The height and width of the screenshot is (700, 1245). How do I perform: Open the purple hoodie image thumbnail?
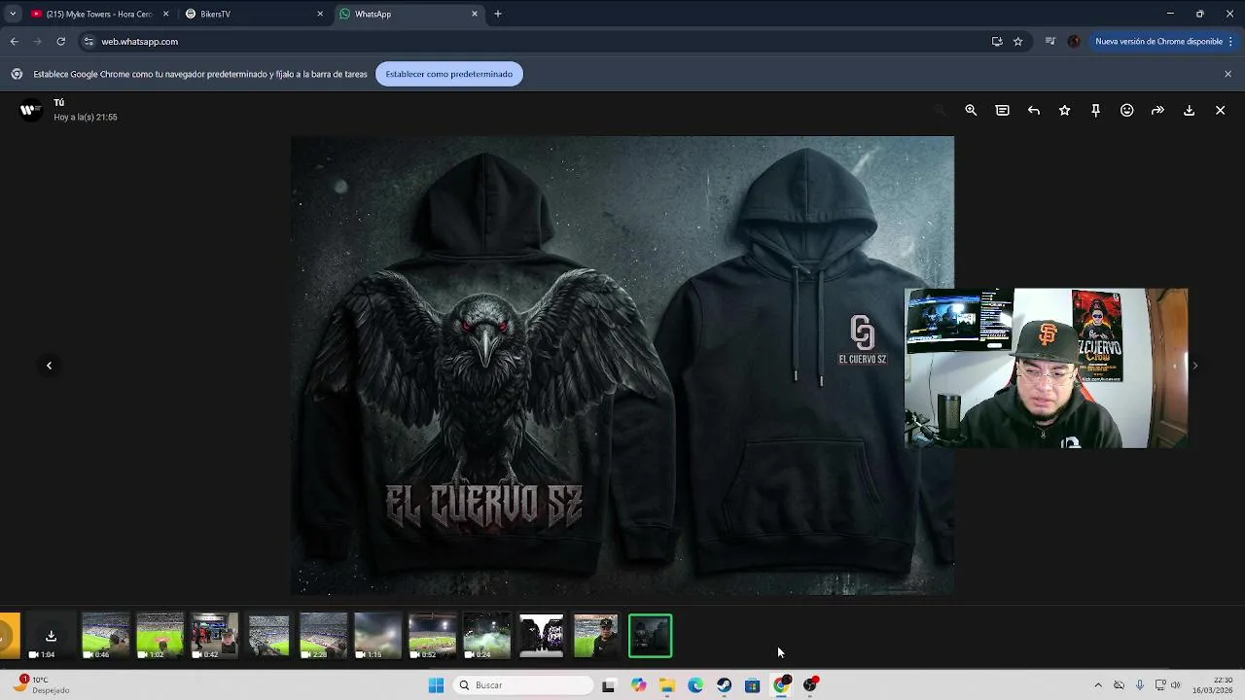point(541,636)
